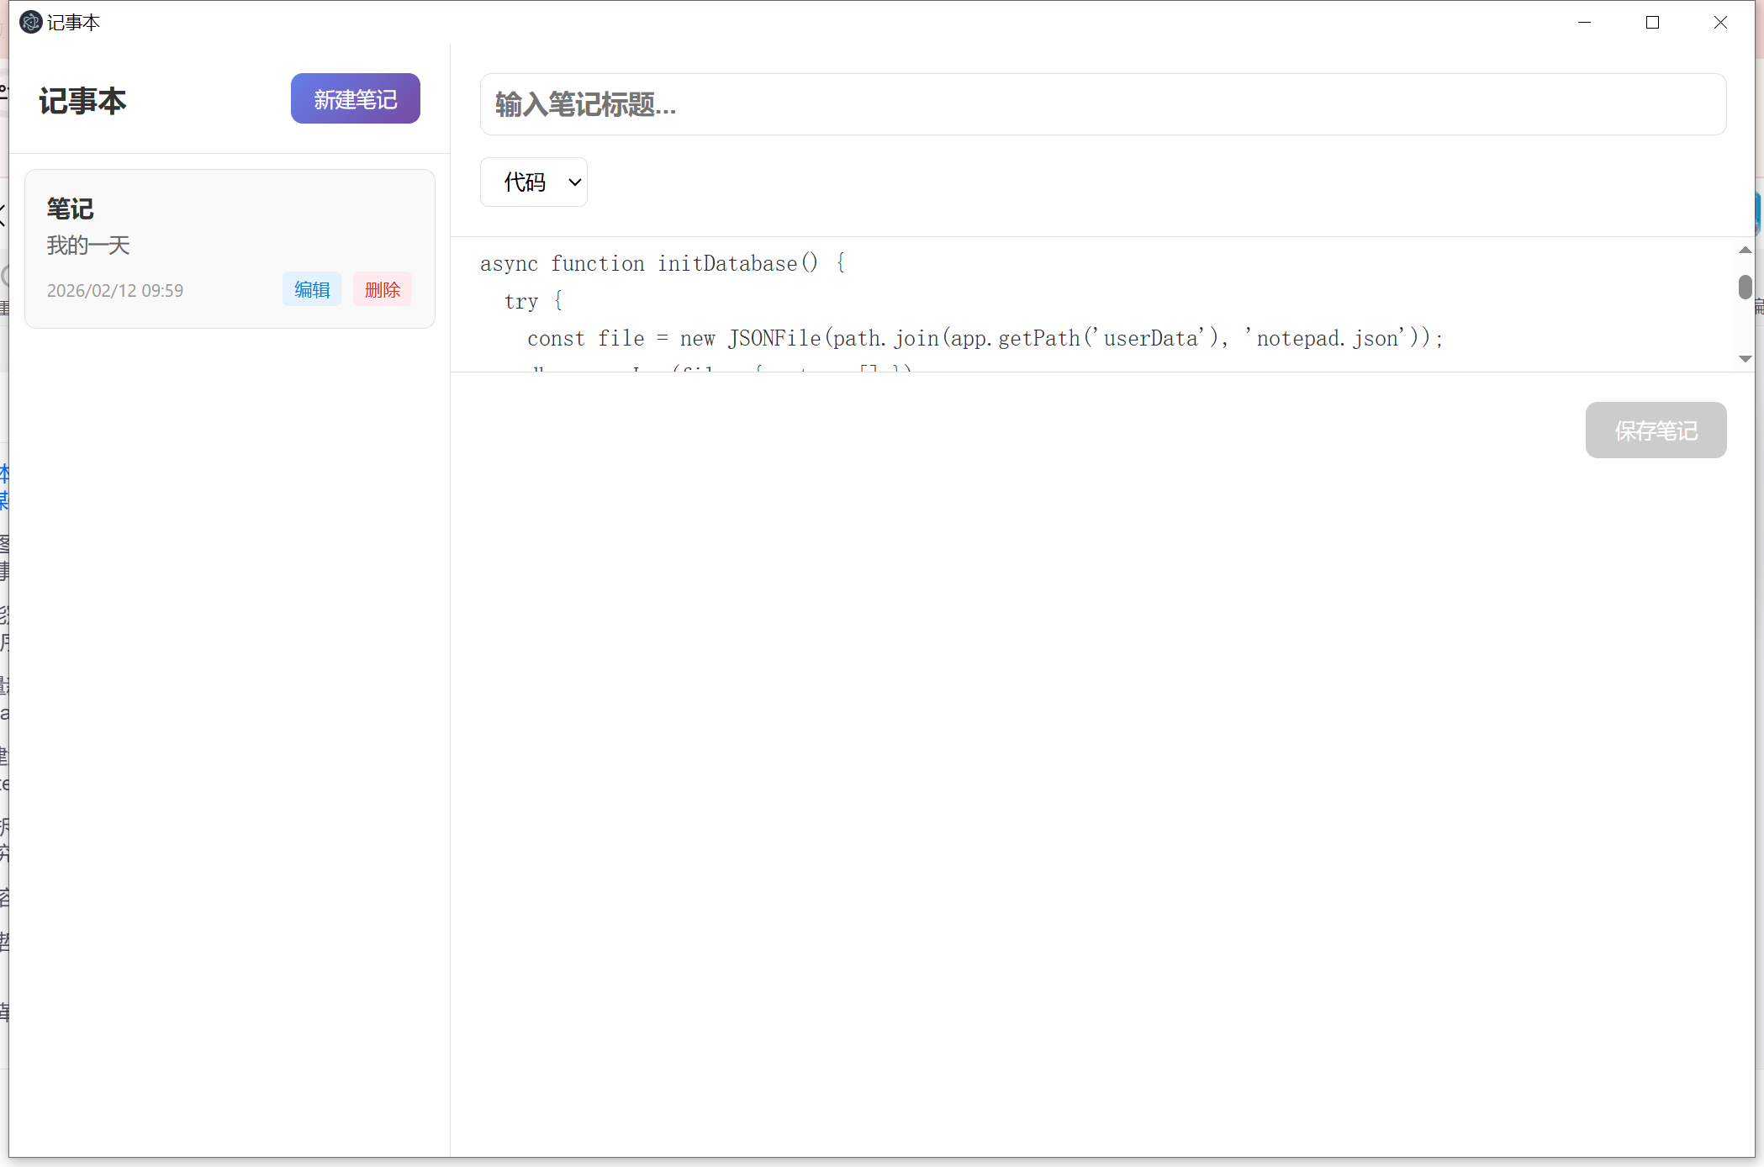Viewport: 1764px width, 1167px height.
Task: Minimize the 记事本 window
Action: 1584,23
